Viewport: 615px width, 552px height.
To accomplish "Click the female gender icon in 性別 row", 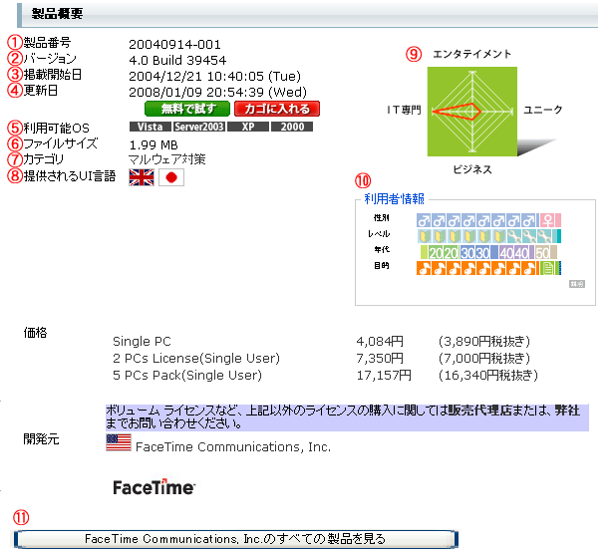I will pyautogui.click(x=548, y=220).
